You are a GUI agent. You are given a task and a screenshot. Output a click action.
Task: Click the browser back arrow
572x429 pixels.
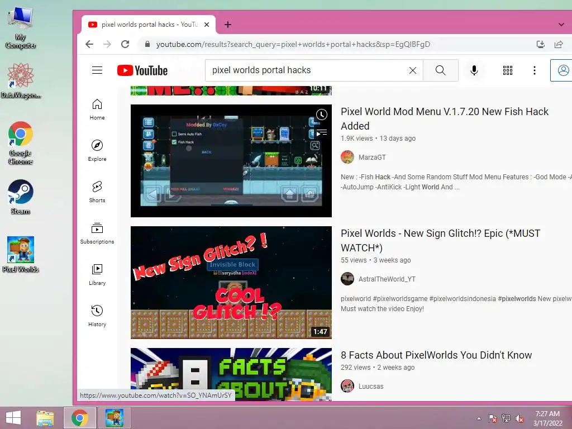(x=89, y=44)
